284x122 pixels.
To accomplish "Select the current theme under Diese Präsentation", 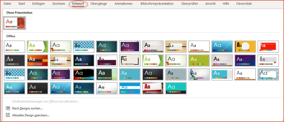I will tap(15, 23).
